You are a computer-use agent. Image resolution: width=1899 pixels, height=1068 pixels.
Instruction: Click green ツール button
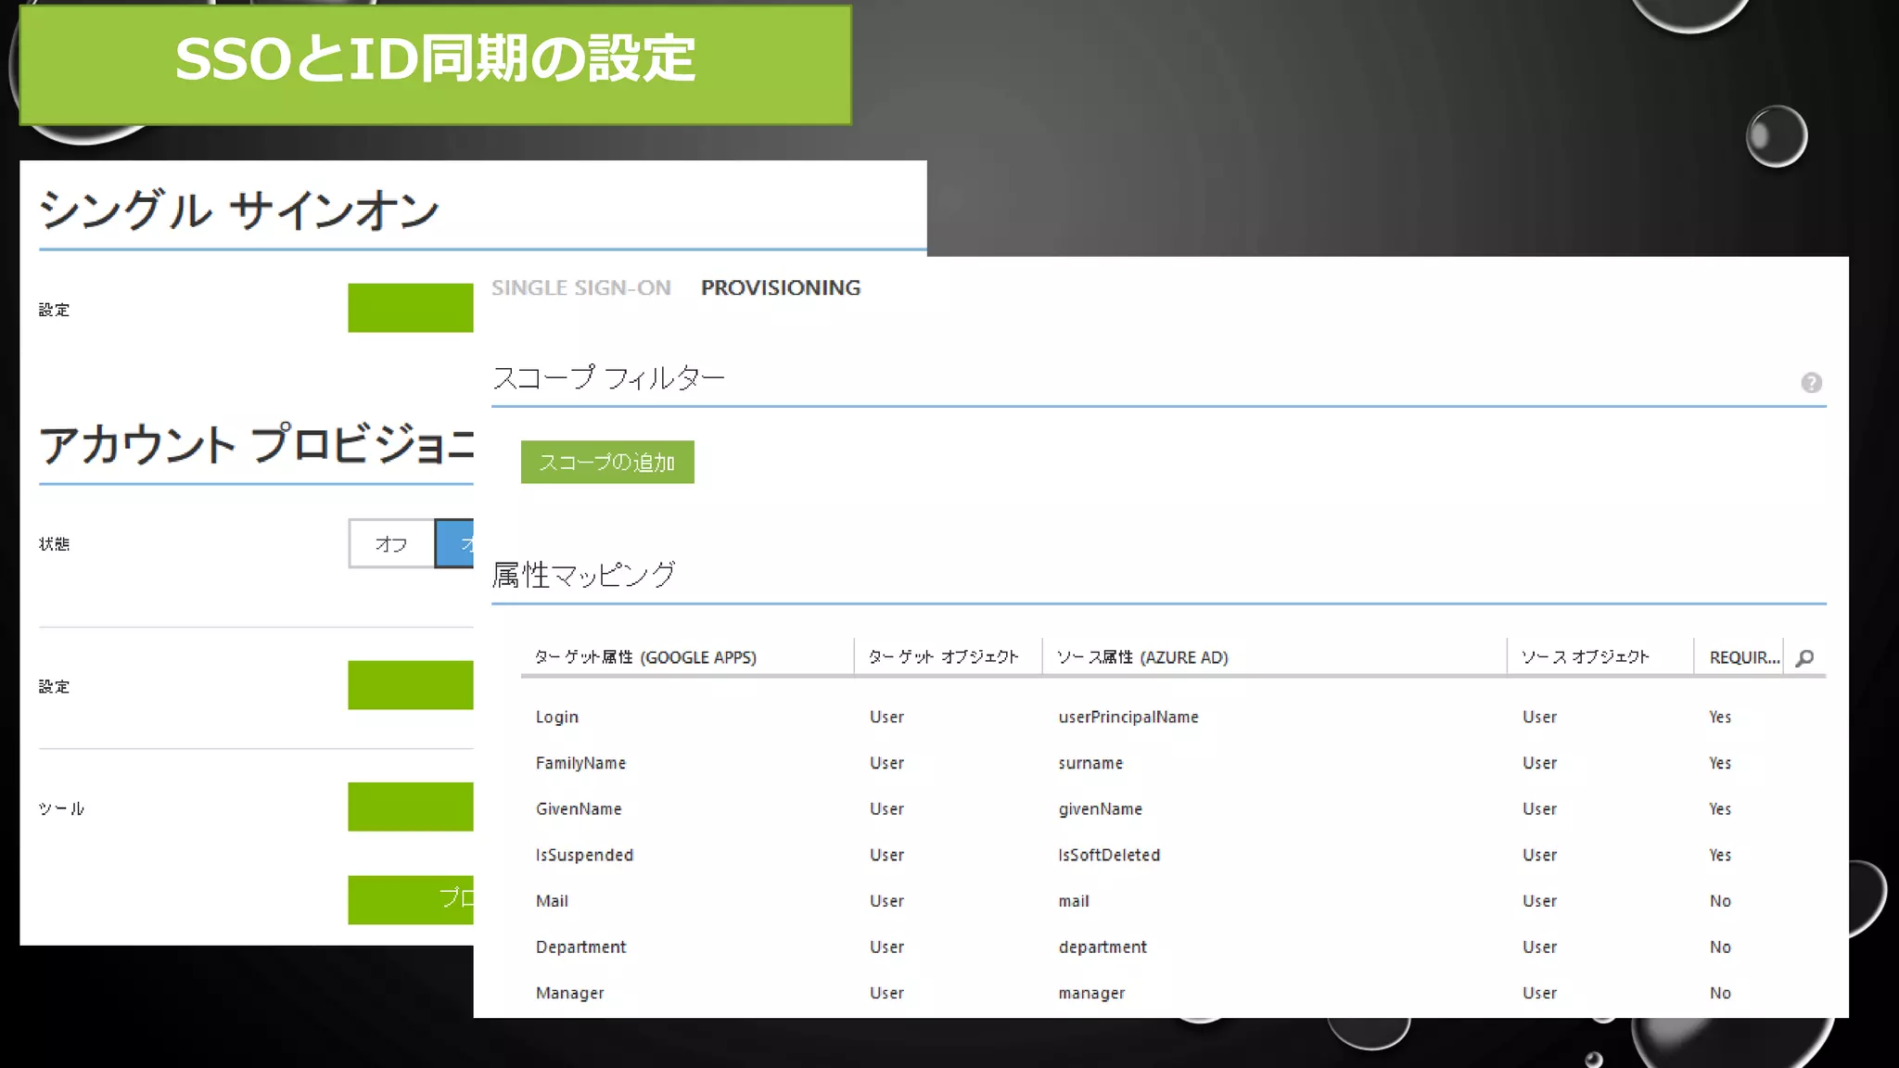pyautogui.click(x=410, y=807)
